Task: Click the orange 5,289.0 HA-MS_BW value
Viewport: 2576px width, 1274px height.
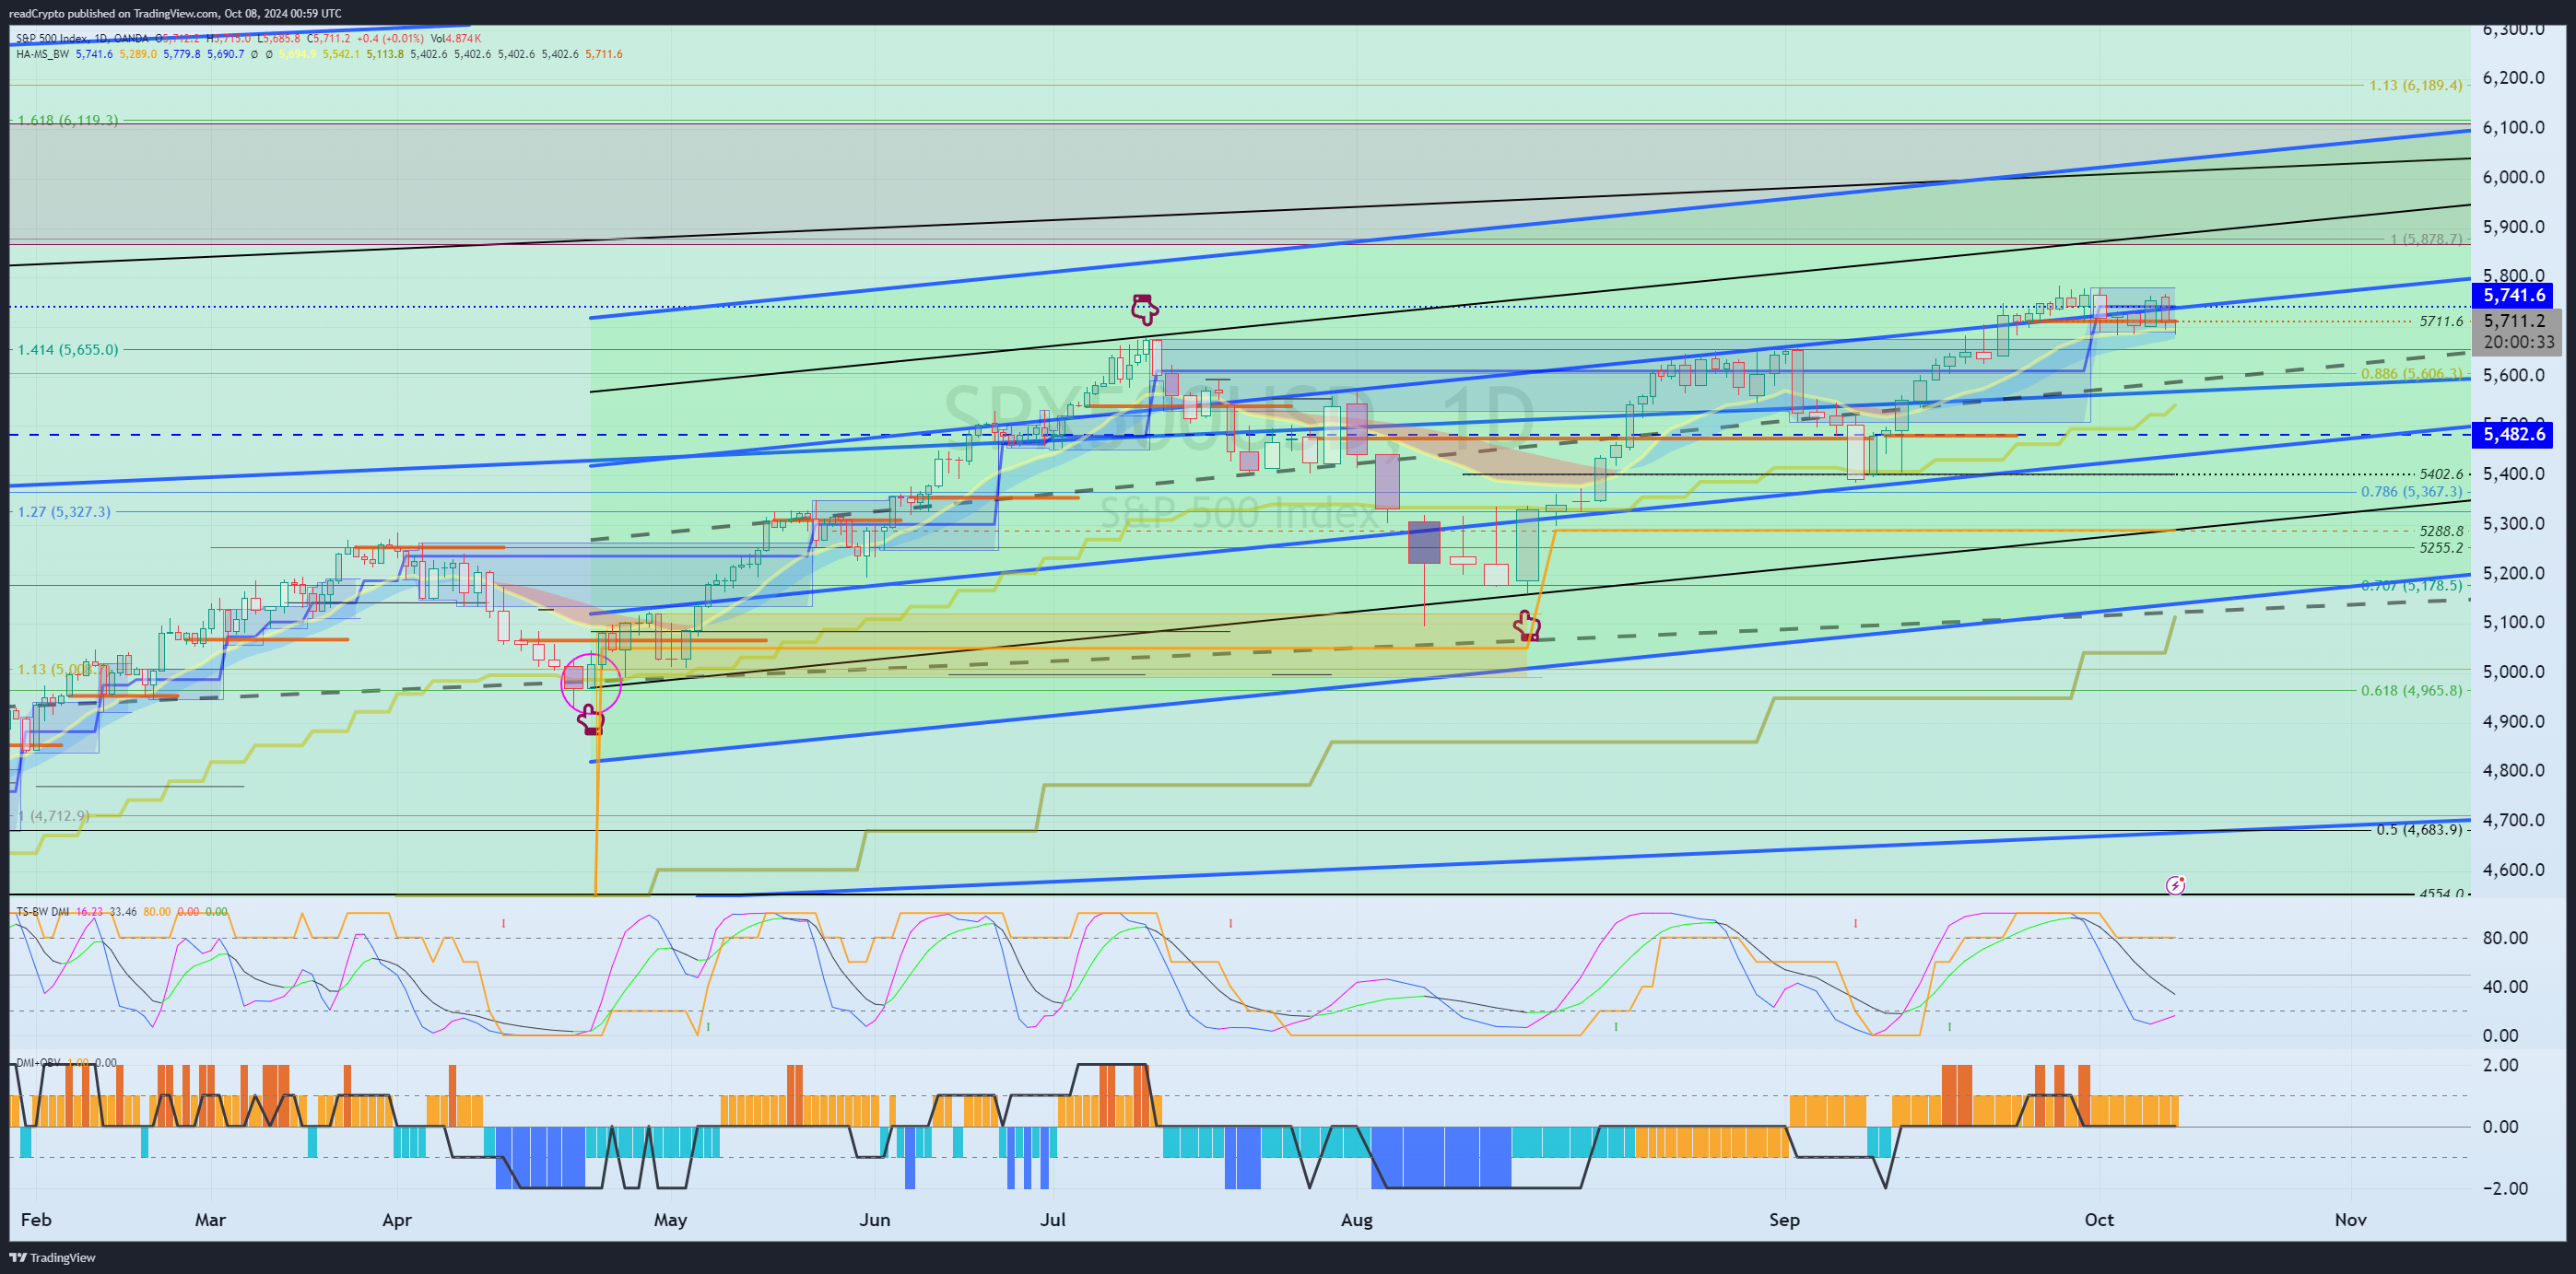Action: [x=138, y=54]
